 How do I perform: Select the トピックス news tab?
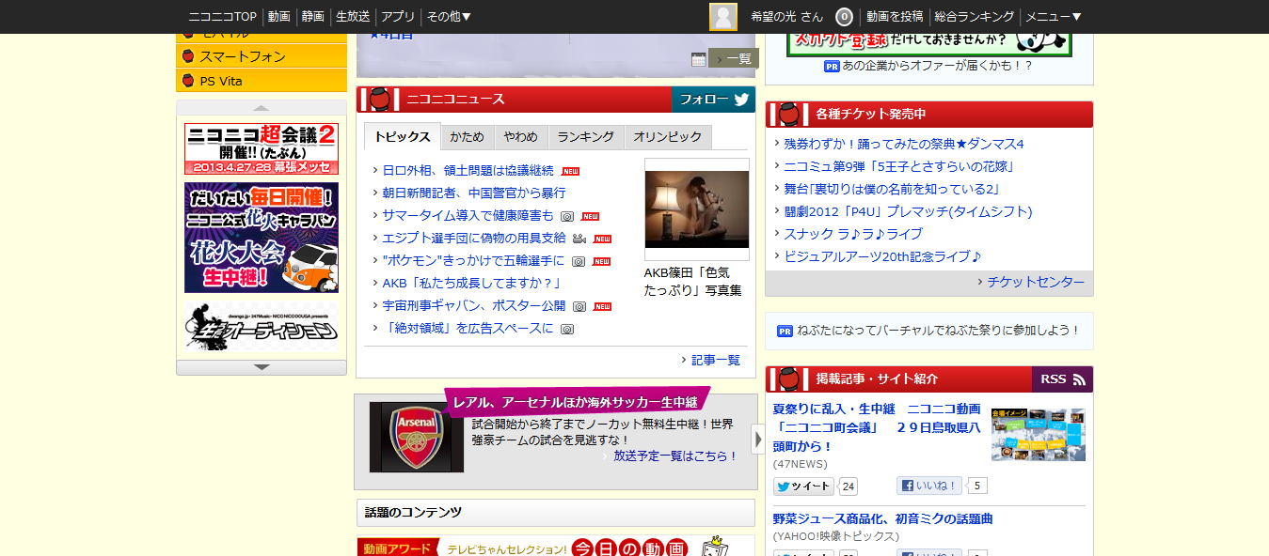402,137
